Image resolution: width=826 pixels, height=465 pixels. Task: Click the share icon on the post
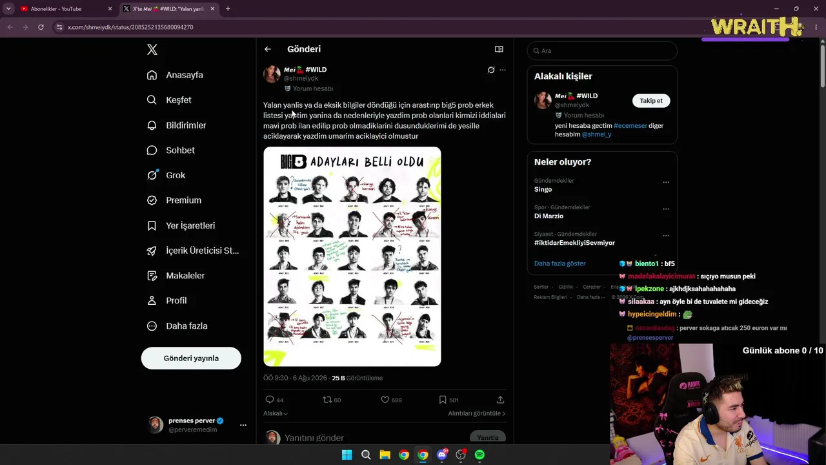click(500, 400)
